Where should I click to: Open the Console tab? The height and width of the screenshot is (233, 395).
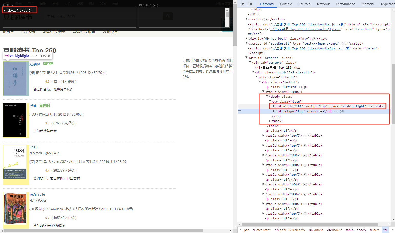click(286, 4)
